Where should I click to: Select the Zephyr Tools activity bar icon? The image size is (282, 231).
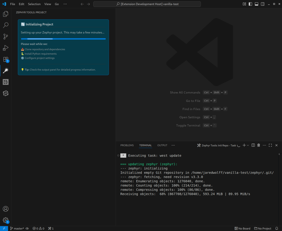click(x=6, y=71)
